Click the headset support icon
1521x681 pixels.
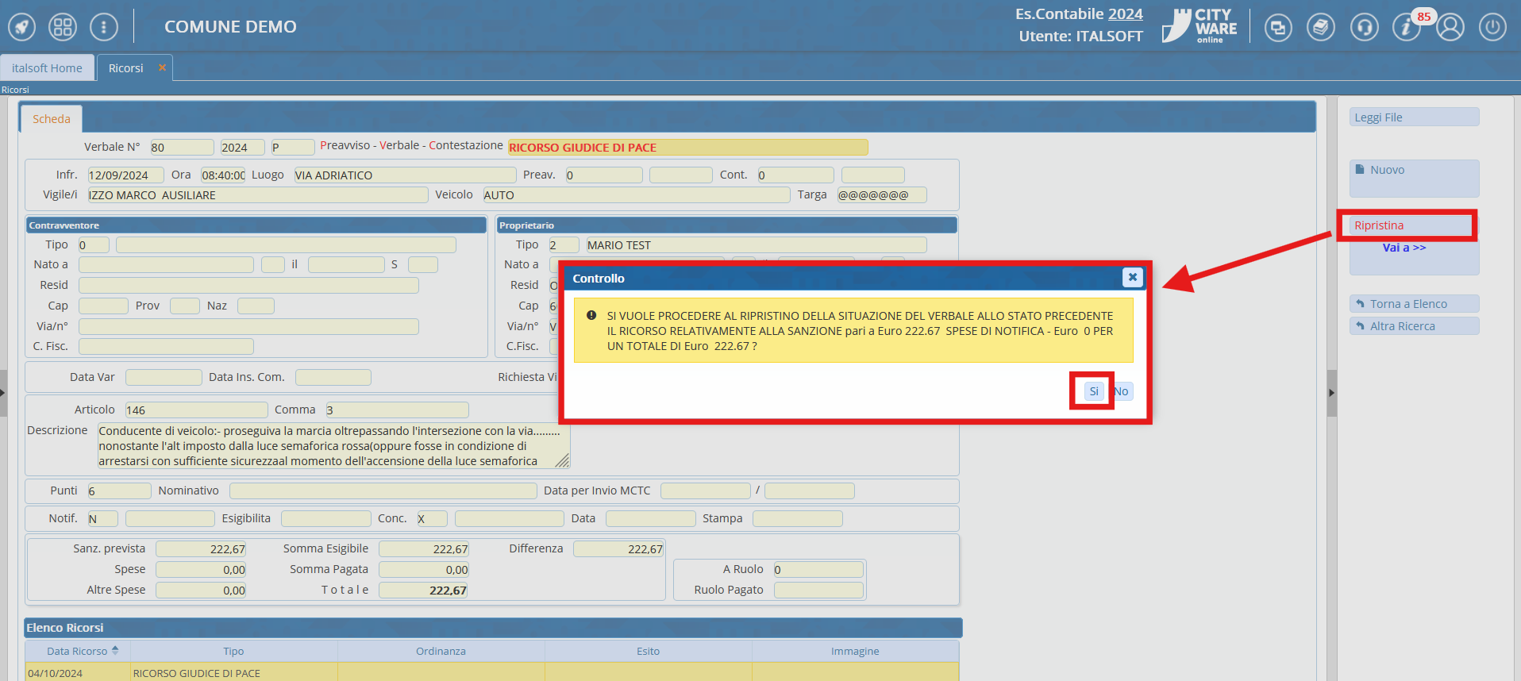point(1364,28)
